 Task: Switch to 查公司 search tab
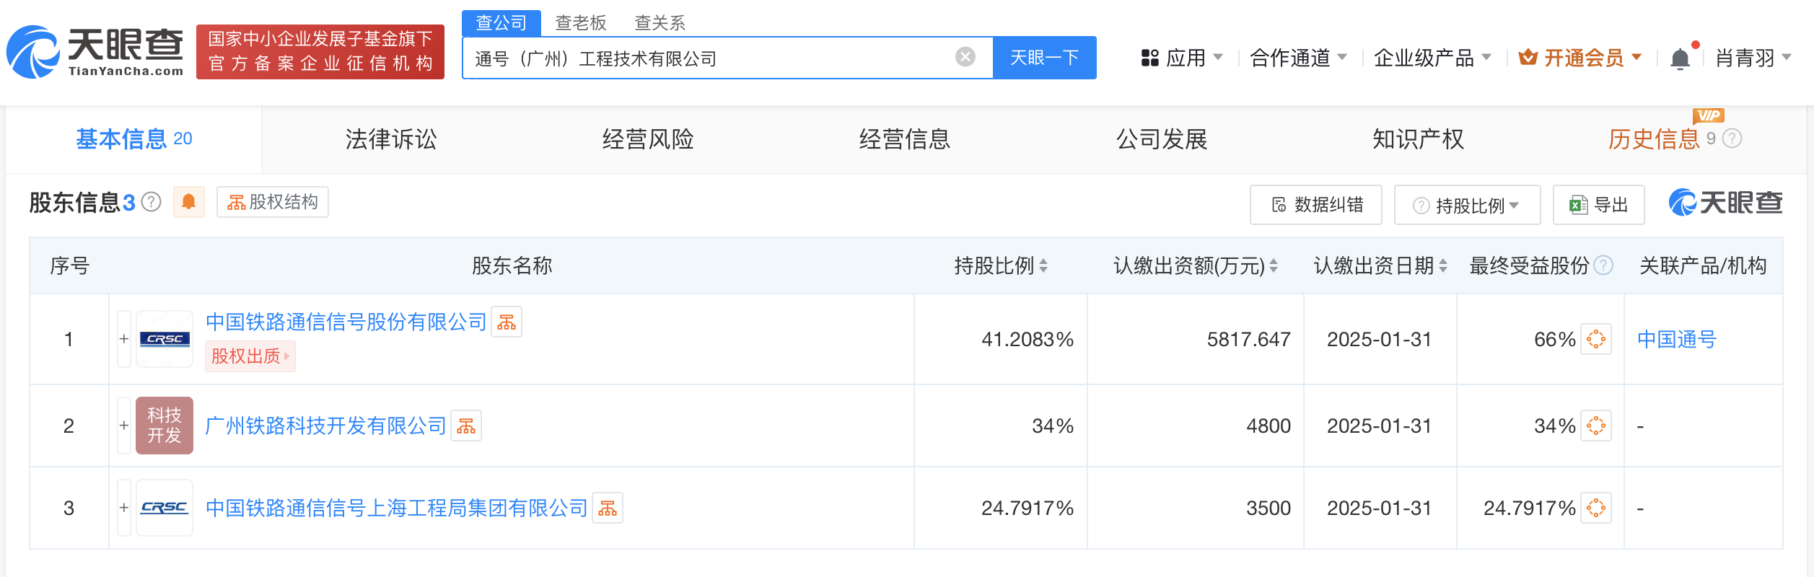[501, 23]
